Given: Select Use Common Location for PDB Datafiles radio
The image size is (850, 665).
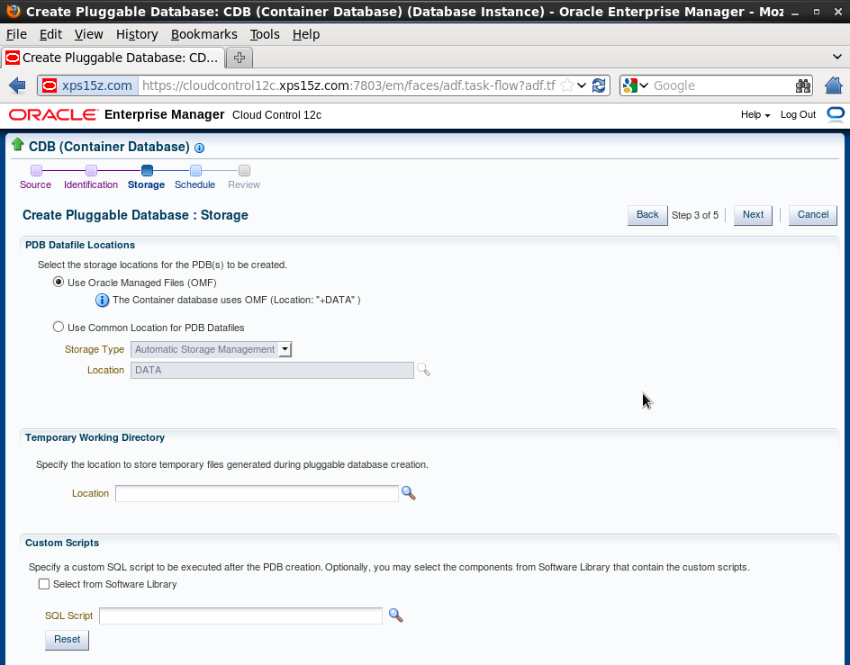Looking at the screenshot, I should click(x=58, y=327).
